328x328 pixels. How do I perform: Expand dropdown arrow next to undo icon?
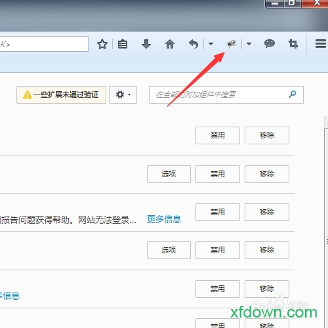[x=211, y=44]
